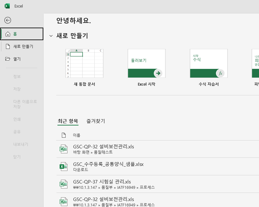The width and height of the screenshot is (259, 207).
Task: Click the open folder icon
Action: (8, 59)
